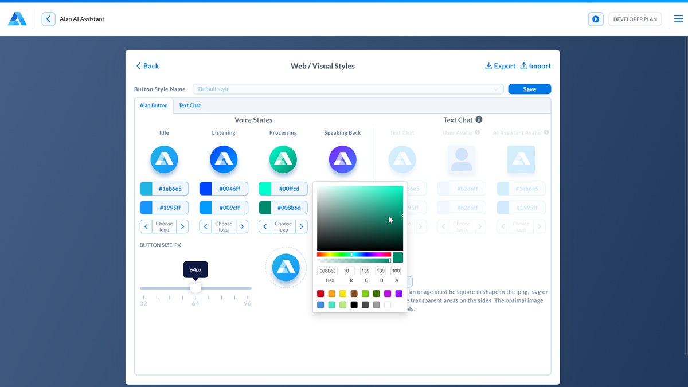The image size is (688, 387).
Task: Click the previous logo chevron under Idle state
Action: [x=146, y=226]
